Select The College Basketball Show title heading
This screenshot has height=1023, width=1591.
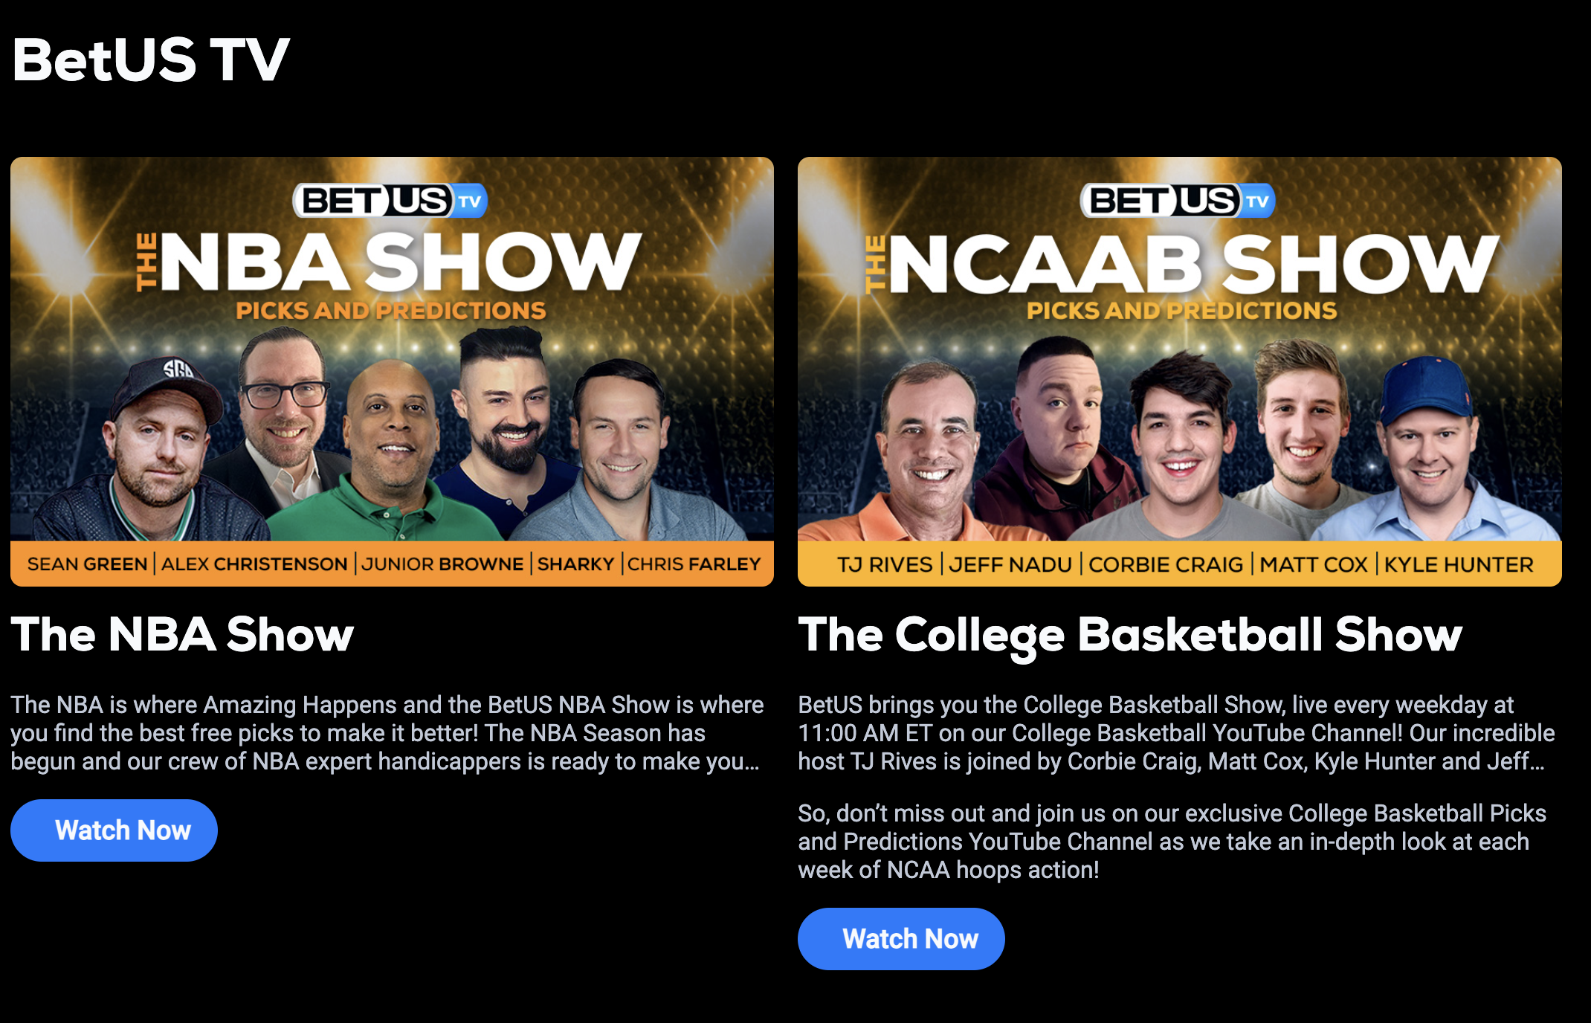(x=1130, y=636)
